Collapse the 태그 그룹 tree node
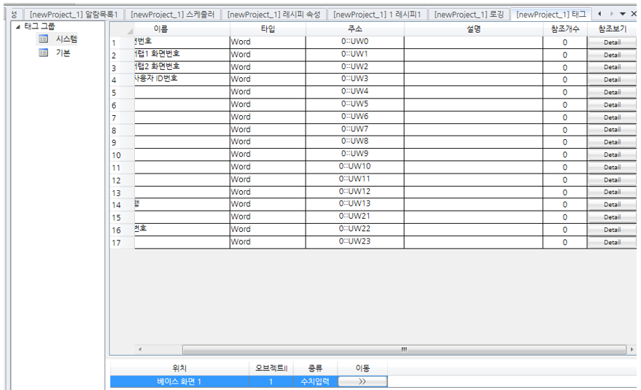Image resolution: width=641 pixels, height=390 pixels. 18,26
